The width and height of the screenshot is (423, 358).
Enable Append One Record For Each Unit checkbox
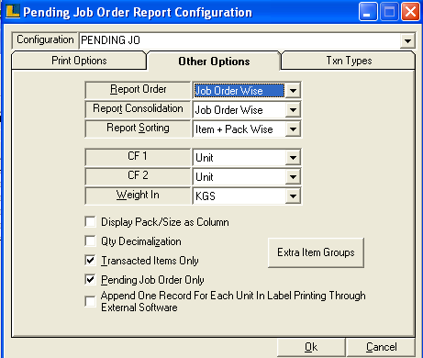(90, 301)
